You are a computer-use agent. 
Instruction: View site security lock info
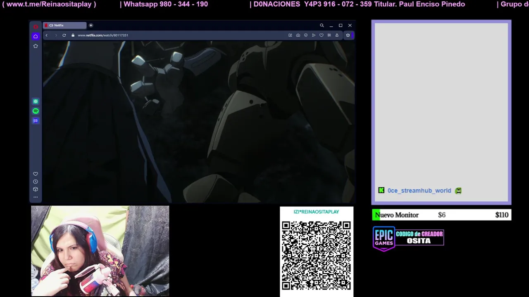pyautogui.click(x=73, y=35)
